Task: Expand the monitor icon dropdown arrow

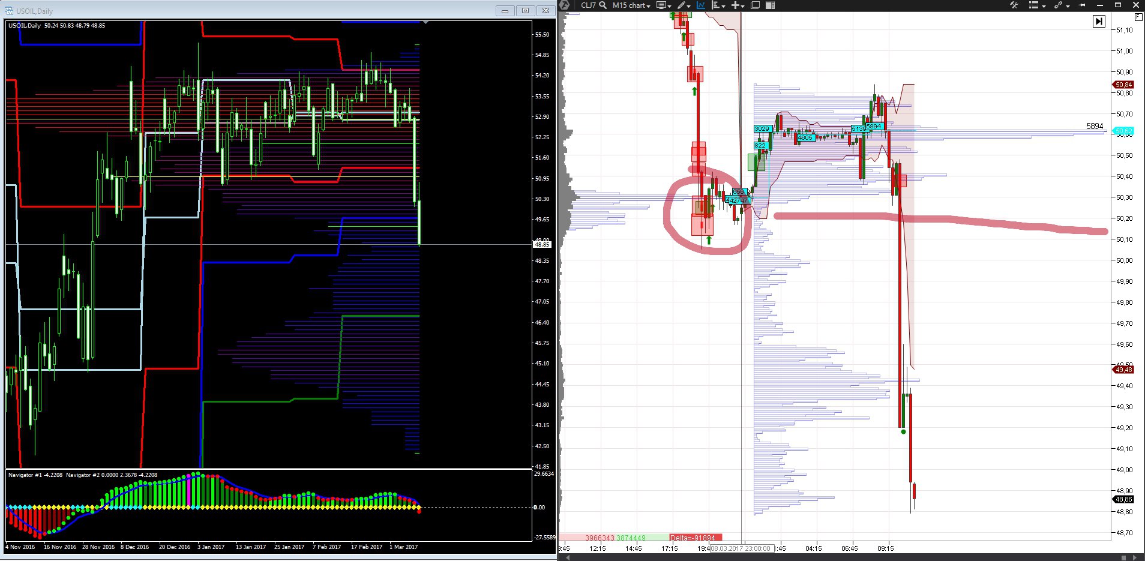Action: [669, 6]
